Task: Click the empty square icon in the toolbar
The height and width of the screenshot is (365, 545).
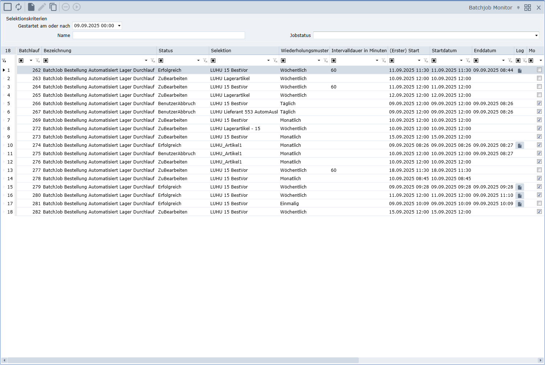Action: [8, 7]
